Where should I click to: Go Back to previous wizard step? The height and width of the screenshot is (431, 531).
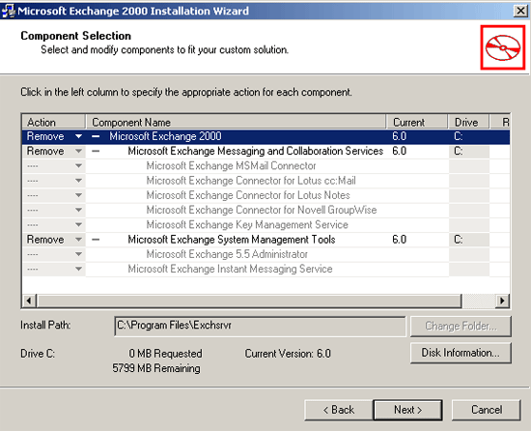coord(339,410)
